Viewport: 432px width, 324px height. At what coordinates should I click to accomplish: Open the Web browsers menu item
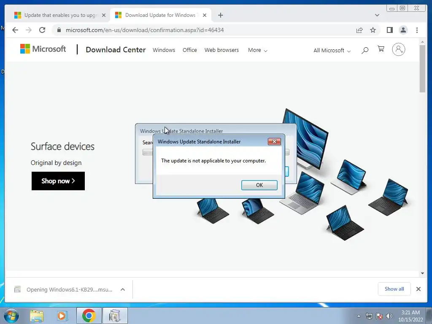point(221,50)
